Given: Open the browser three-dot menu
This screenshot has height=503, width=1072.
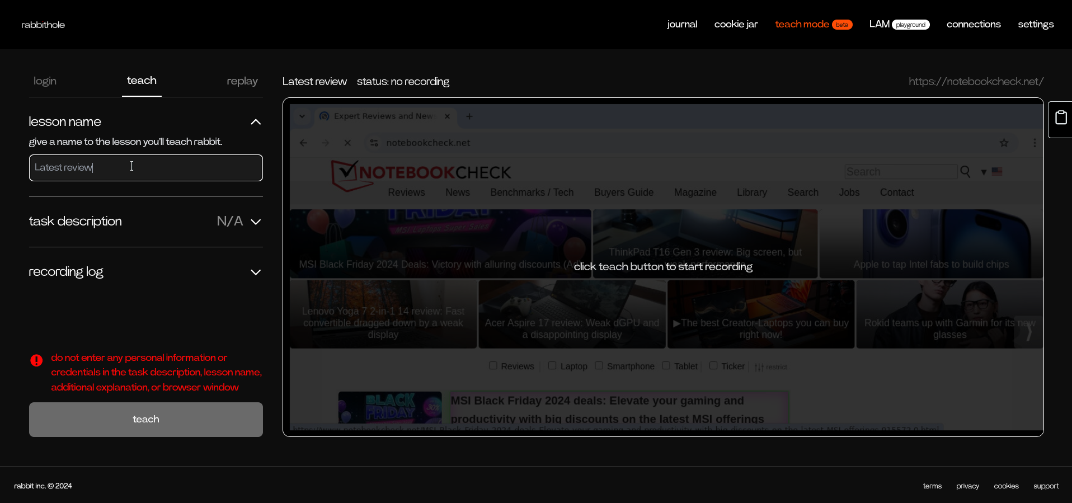Looking at the screenshot, I should (1035, 143).
